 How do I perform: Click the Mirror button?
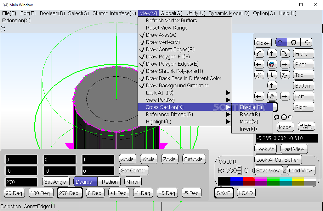133,181
